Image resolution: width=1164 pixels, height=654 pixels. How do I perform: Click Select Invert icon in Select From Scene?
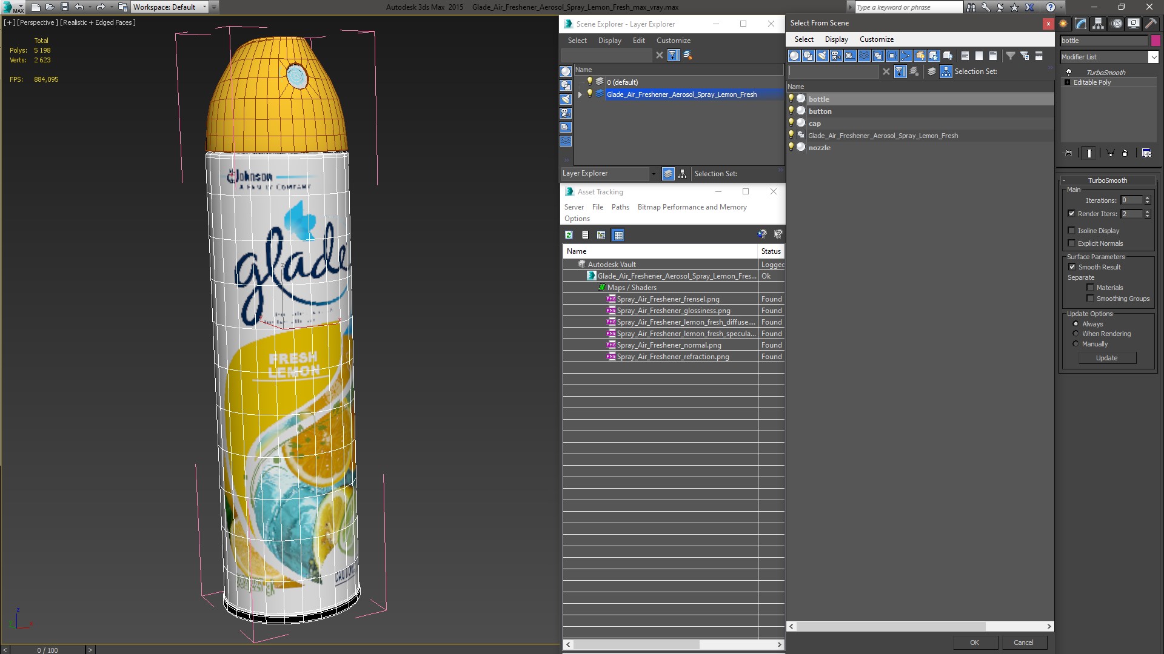point(993,56)
